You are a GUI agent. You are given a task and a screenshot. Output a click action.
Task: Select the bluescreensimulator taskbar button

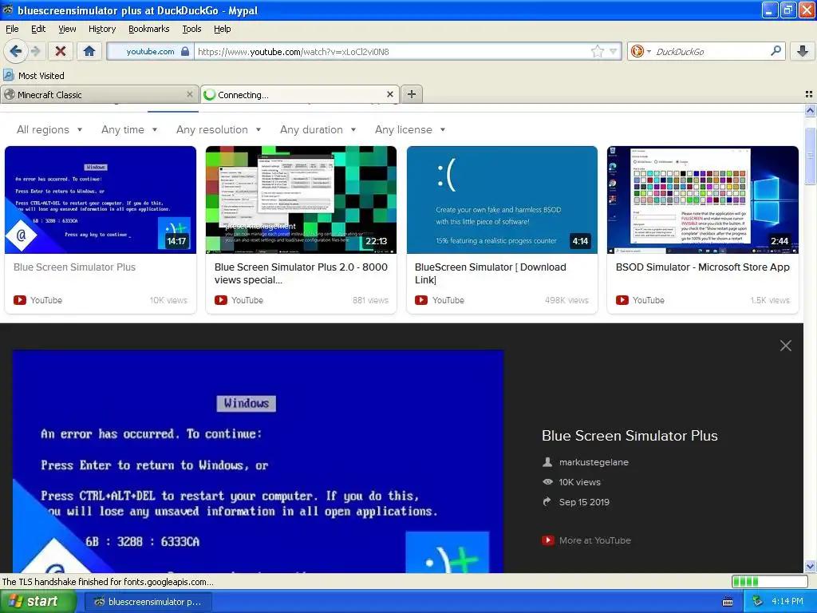148,602
